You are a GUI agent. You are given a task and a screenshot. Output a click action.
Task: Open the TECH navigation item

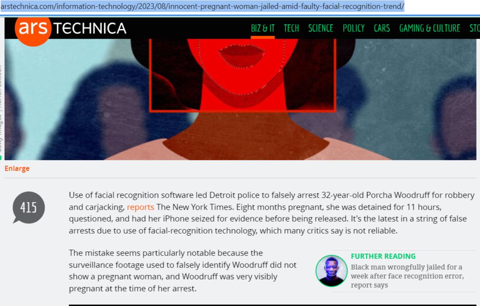click(291, 28)
